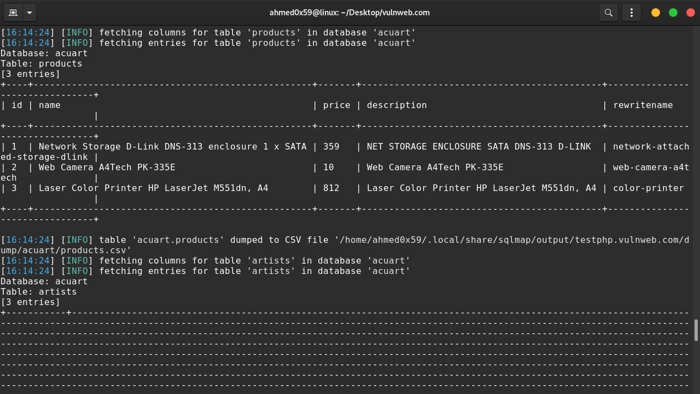
Task: Click the 'Table: artists' label
Action: coord(39,291)
